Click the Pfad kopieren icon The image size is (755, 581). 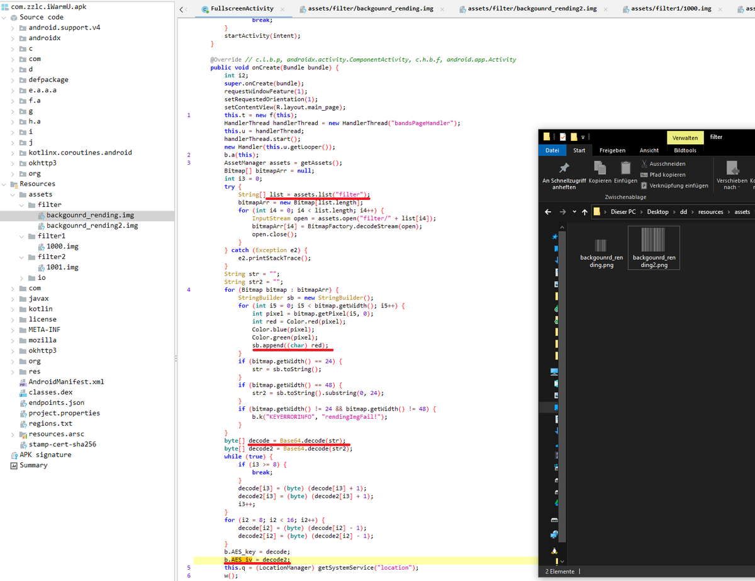[644, 175]
